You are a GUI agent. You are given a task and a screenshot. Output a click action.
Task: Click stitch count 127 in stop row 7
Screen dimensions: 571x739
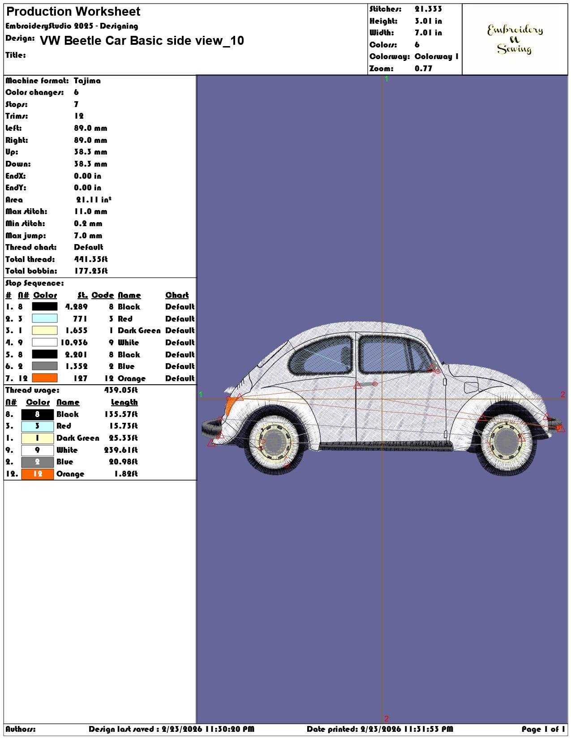pyautogui.click(x=80, y=378)
